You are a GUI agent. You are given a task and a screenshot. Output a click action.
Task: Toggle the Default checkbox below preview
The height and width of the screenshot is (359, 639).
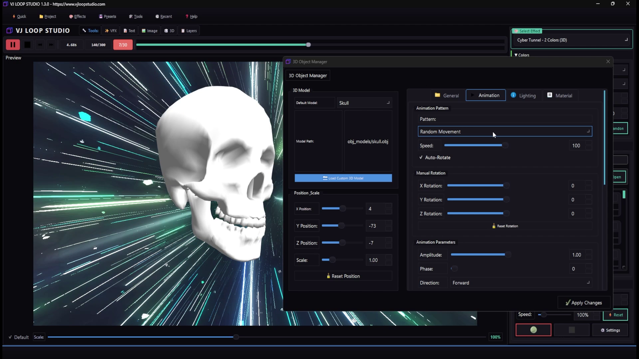click(11, 337)
